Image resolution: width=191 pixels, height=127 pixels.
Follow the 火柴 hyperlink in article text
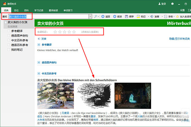[140, 116]
